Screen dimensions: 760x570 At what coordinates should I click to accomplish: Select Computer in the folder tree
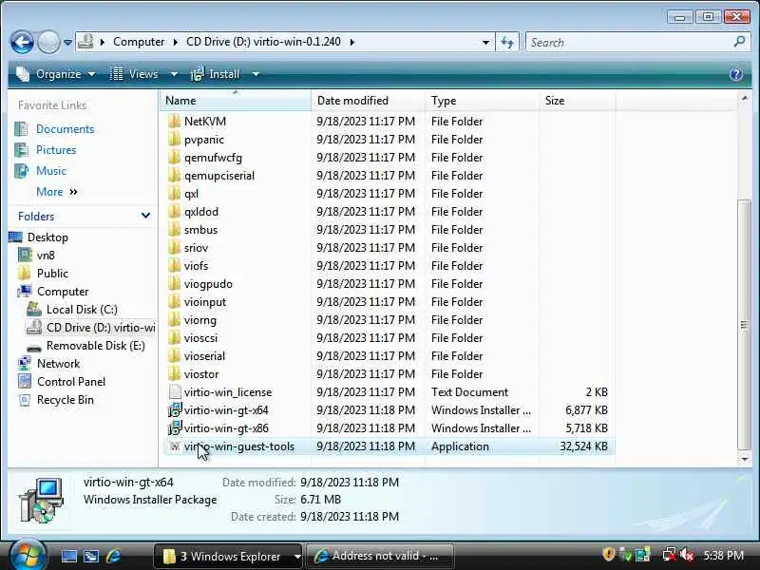pos(63,292)
